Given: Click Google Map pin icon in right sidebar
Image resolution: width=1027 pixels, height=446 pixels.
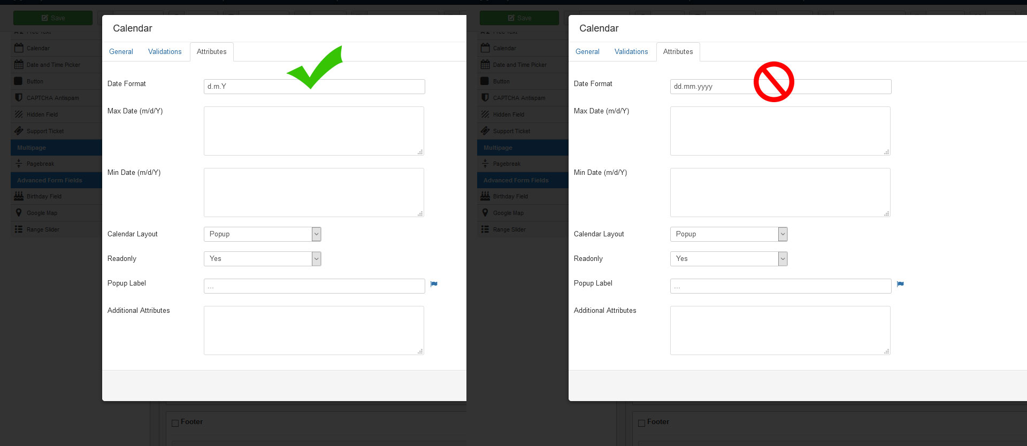Looking at the screenshot, I should pyautogui.click(x=485, y=212).
